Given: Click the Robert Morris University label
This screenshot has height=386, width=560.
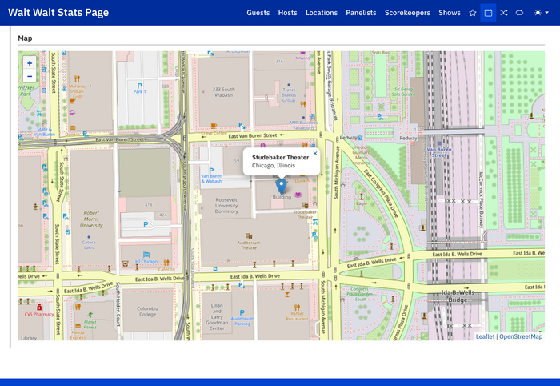Looking at the screenshot, I should (91, 219).
